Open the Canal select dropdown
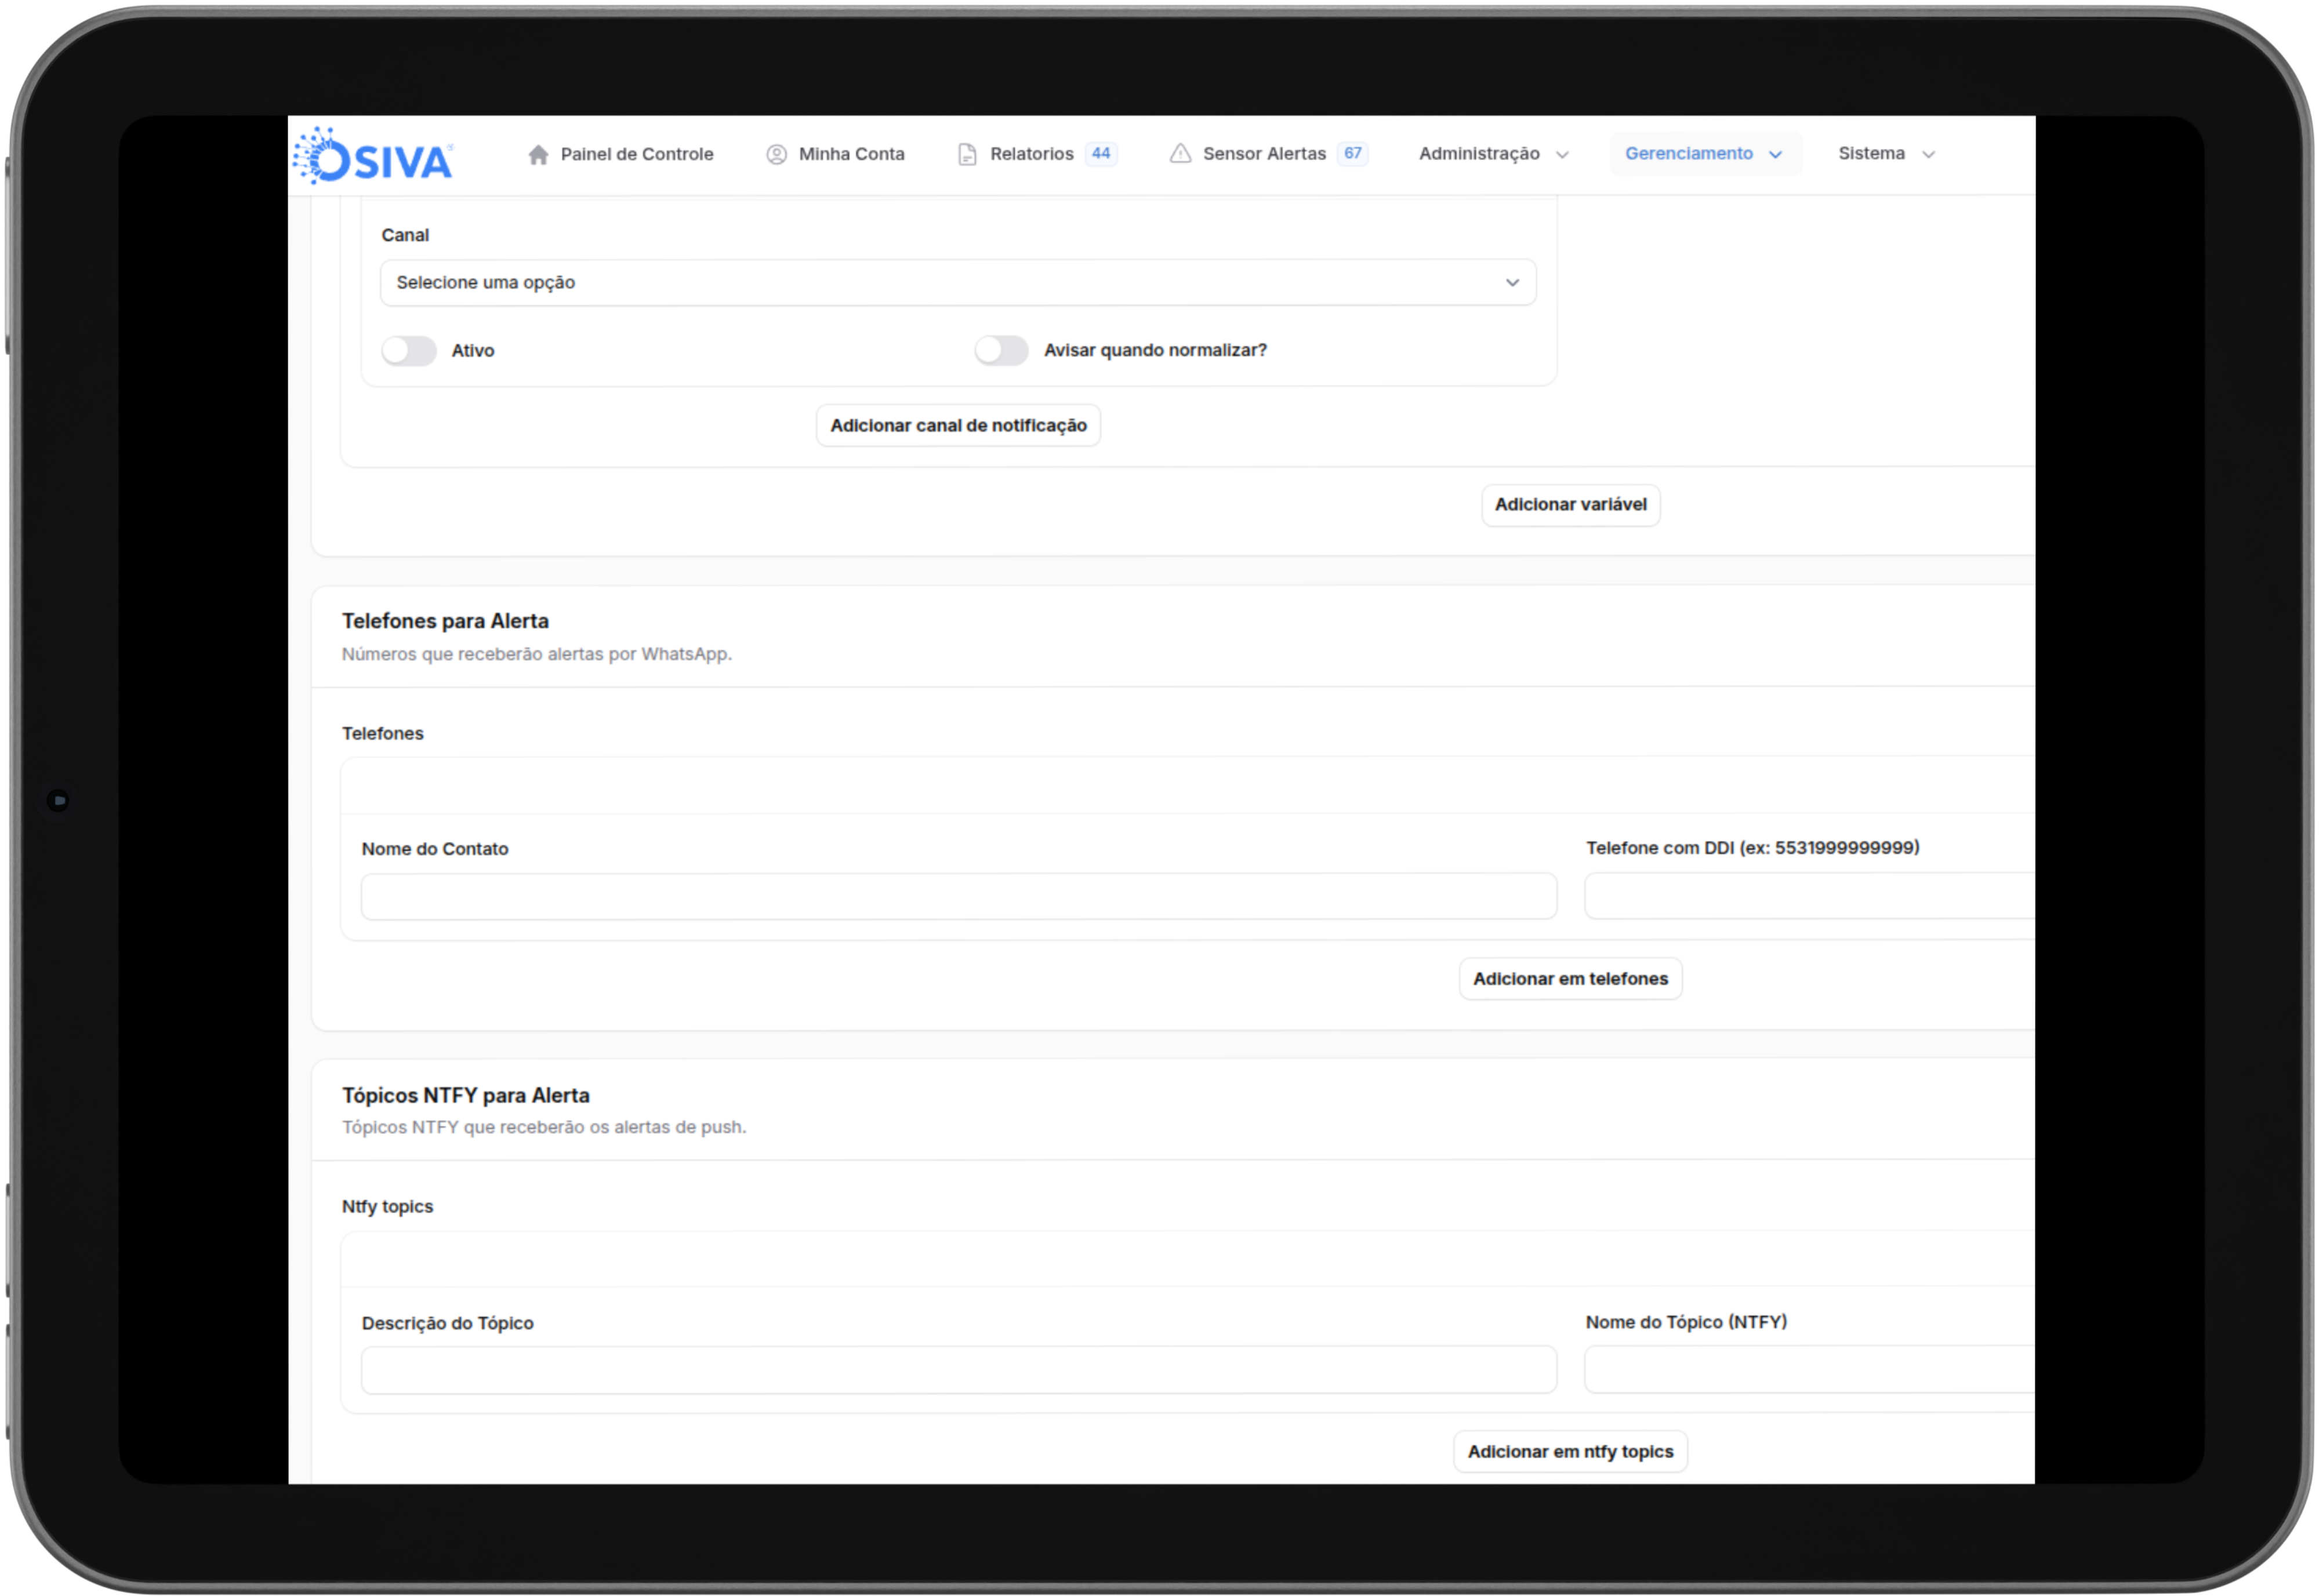 click(958, 283)
